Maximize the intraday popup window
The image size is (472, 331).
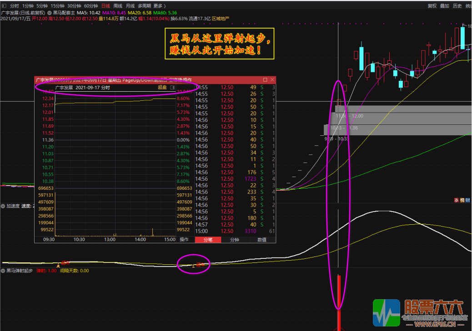[x=265, y=80]
